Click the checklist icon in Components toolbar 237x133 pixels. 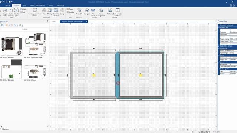pos(20,25)
